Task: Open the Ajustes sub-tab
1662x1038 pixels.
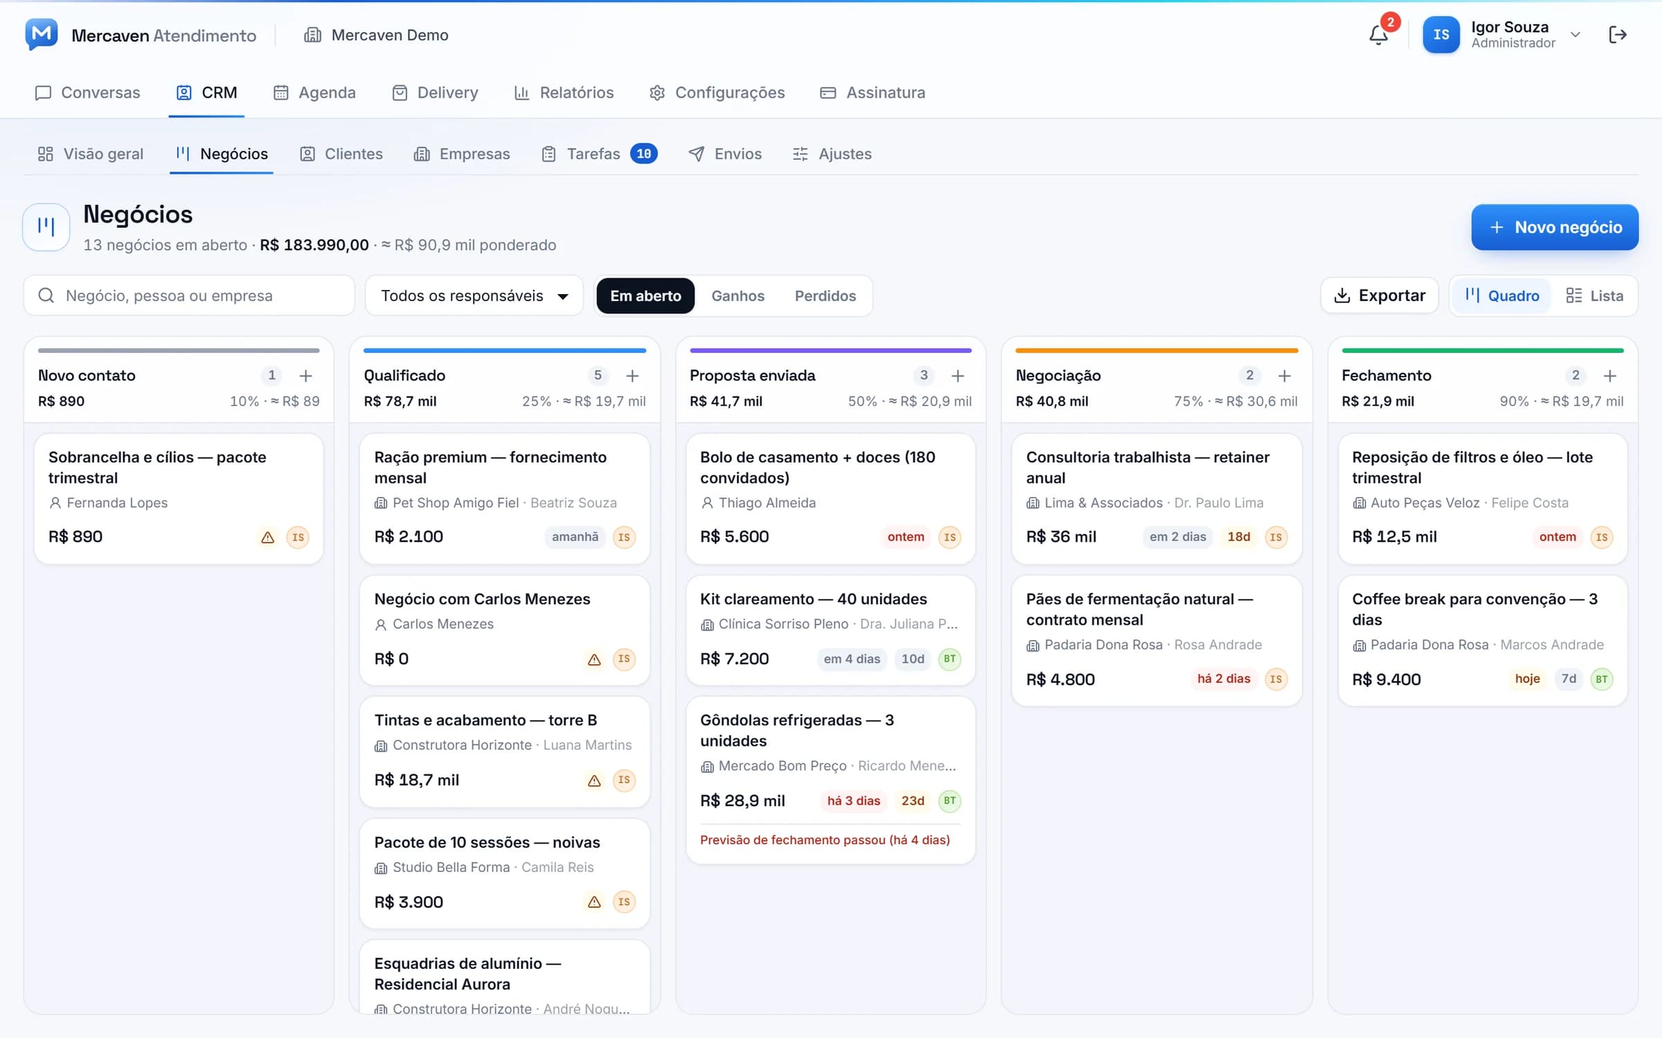Action: click(832, 154)
